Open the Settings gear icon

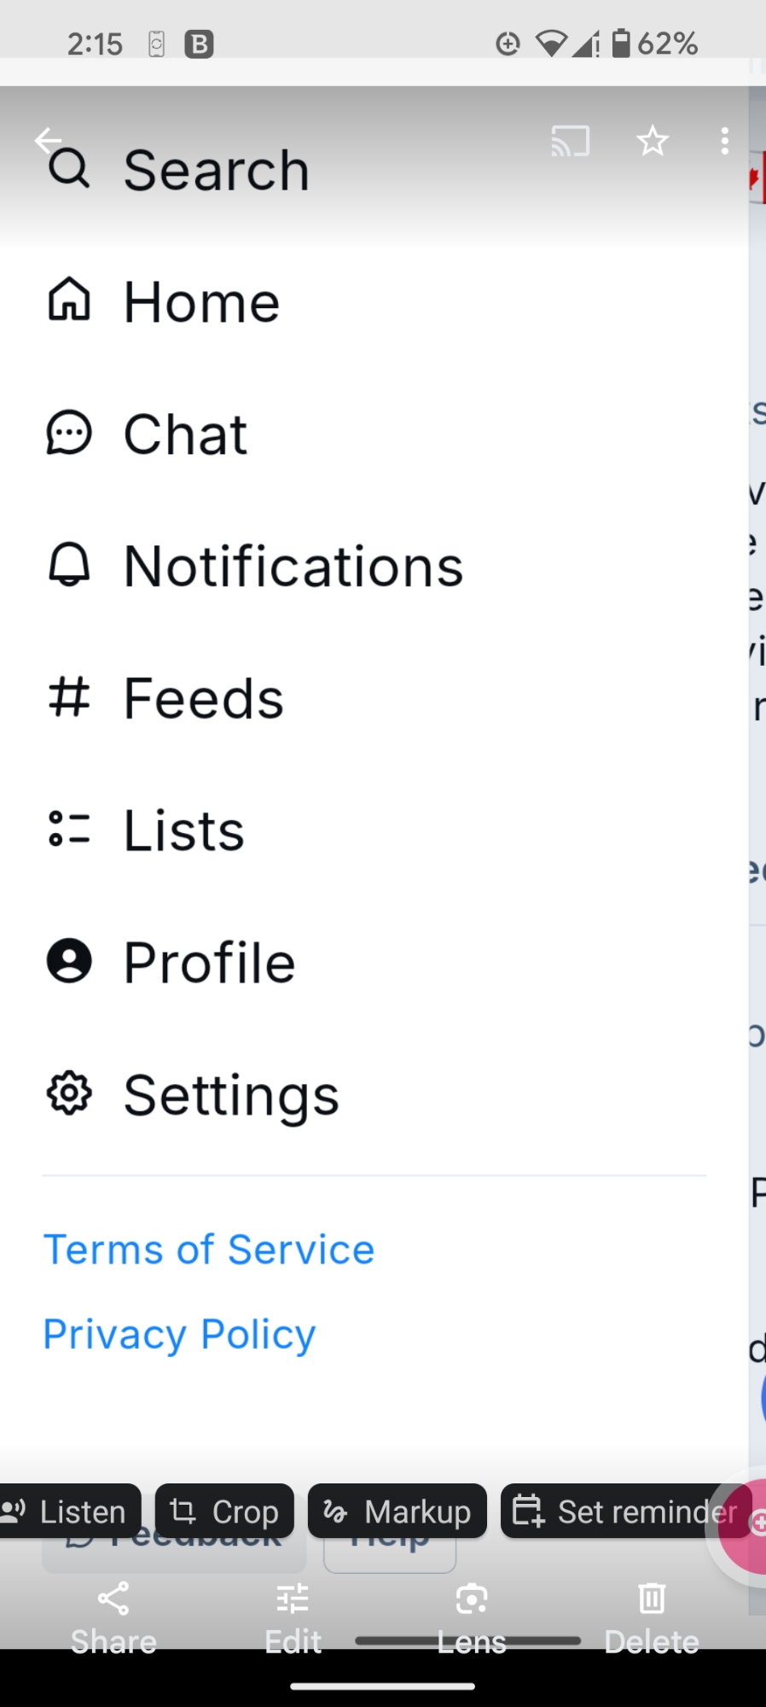(69, 1094)
